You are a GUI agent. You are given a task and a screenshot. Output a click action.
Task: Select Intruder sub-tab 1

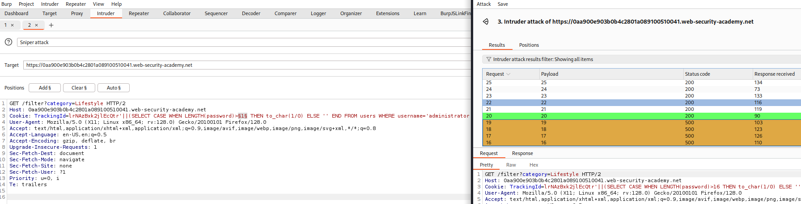(x=10, y=25)
